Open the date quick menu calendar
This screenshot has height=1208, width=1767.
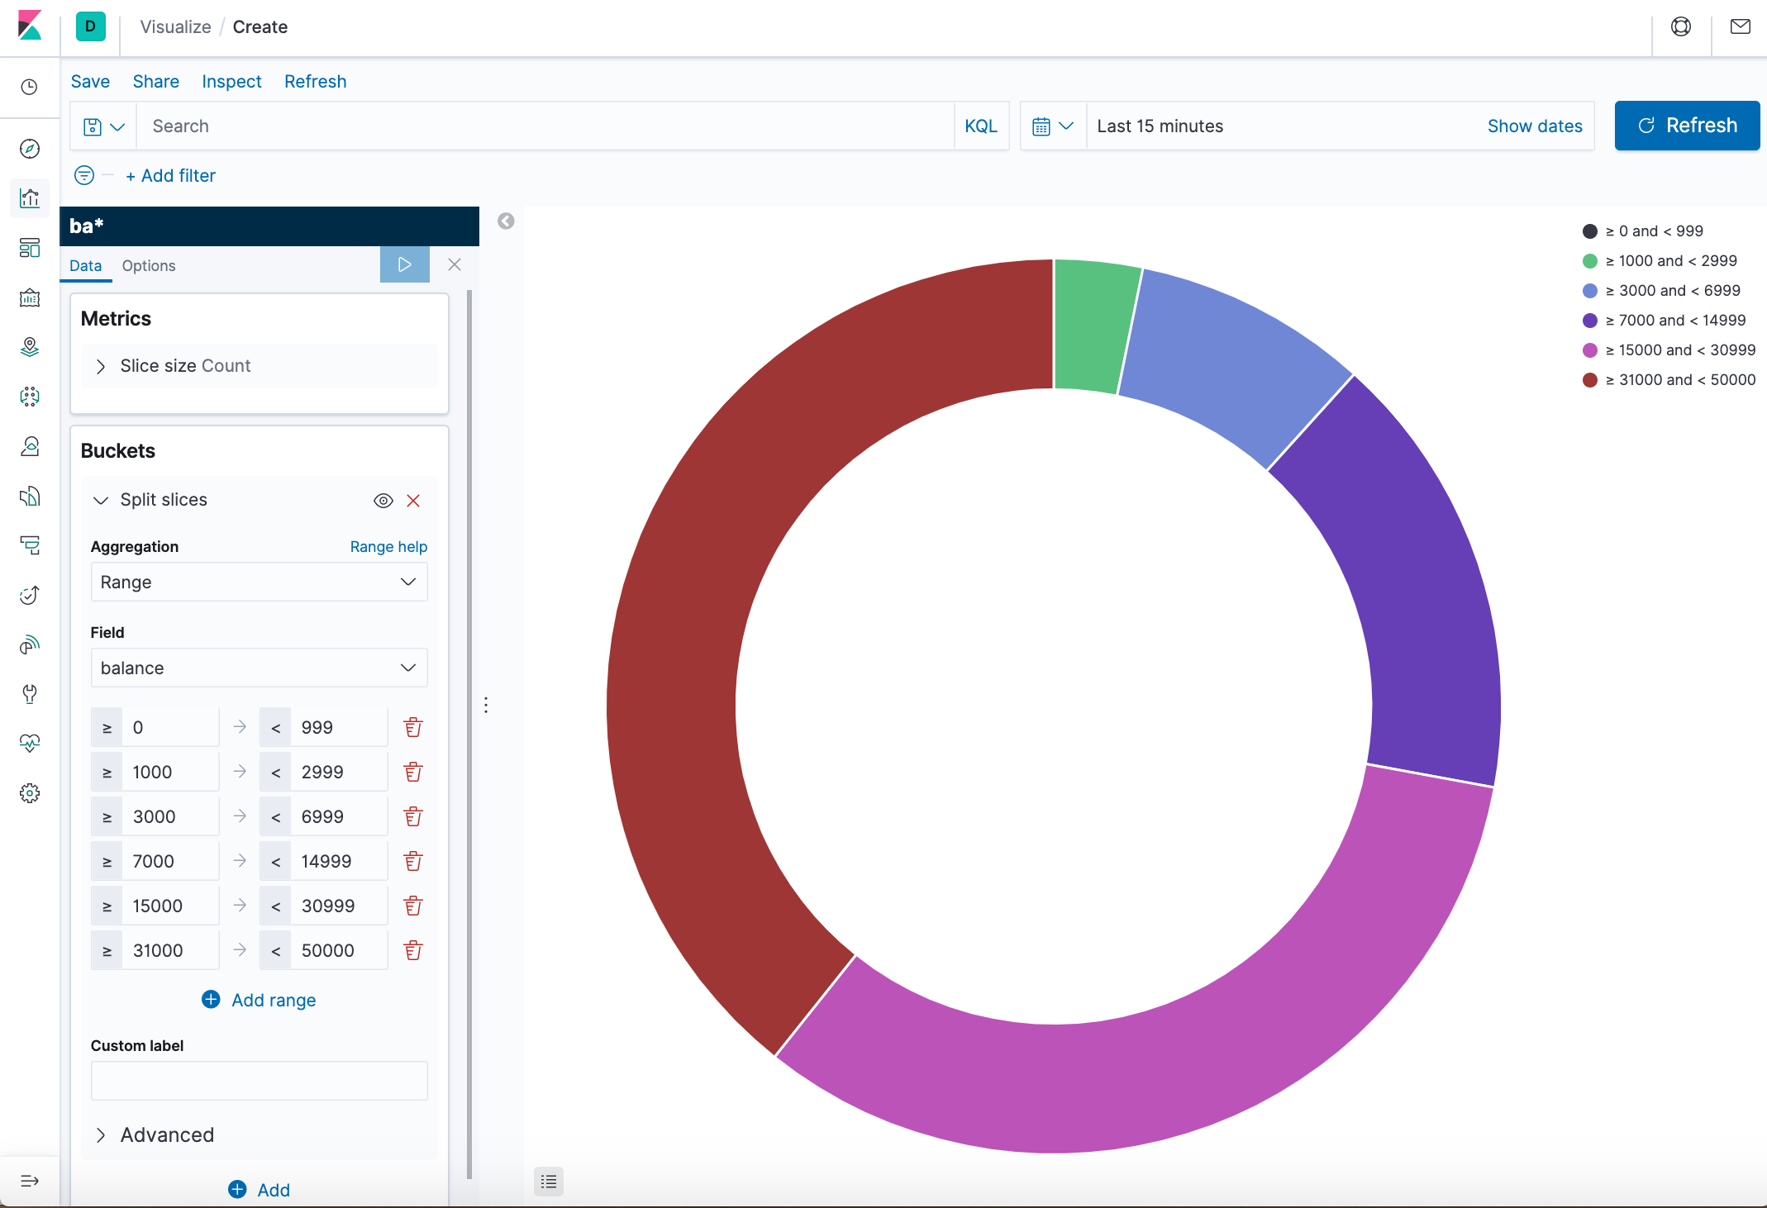click(1053, 126)
